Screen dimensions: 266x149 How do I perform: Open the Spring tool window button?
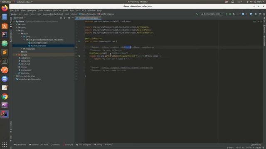click(x=98, y=144)
